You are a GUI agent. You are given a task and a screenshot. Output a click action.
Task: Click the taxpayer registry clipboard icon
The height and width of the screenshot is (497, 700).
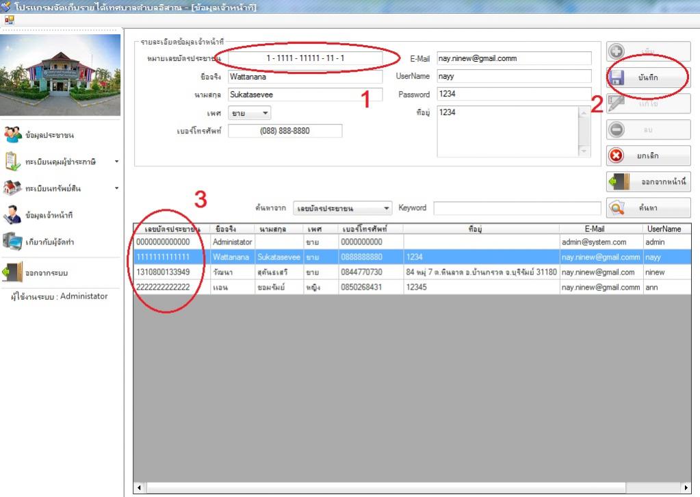tap(14, 162)
